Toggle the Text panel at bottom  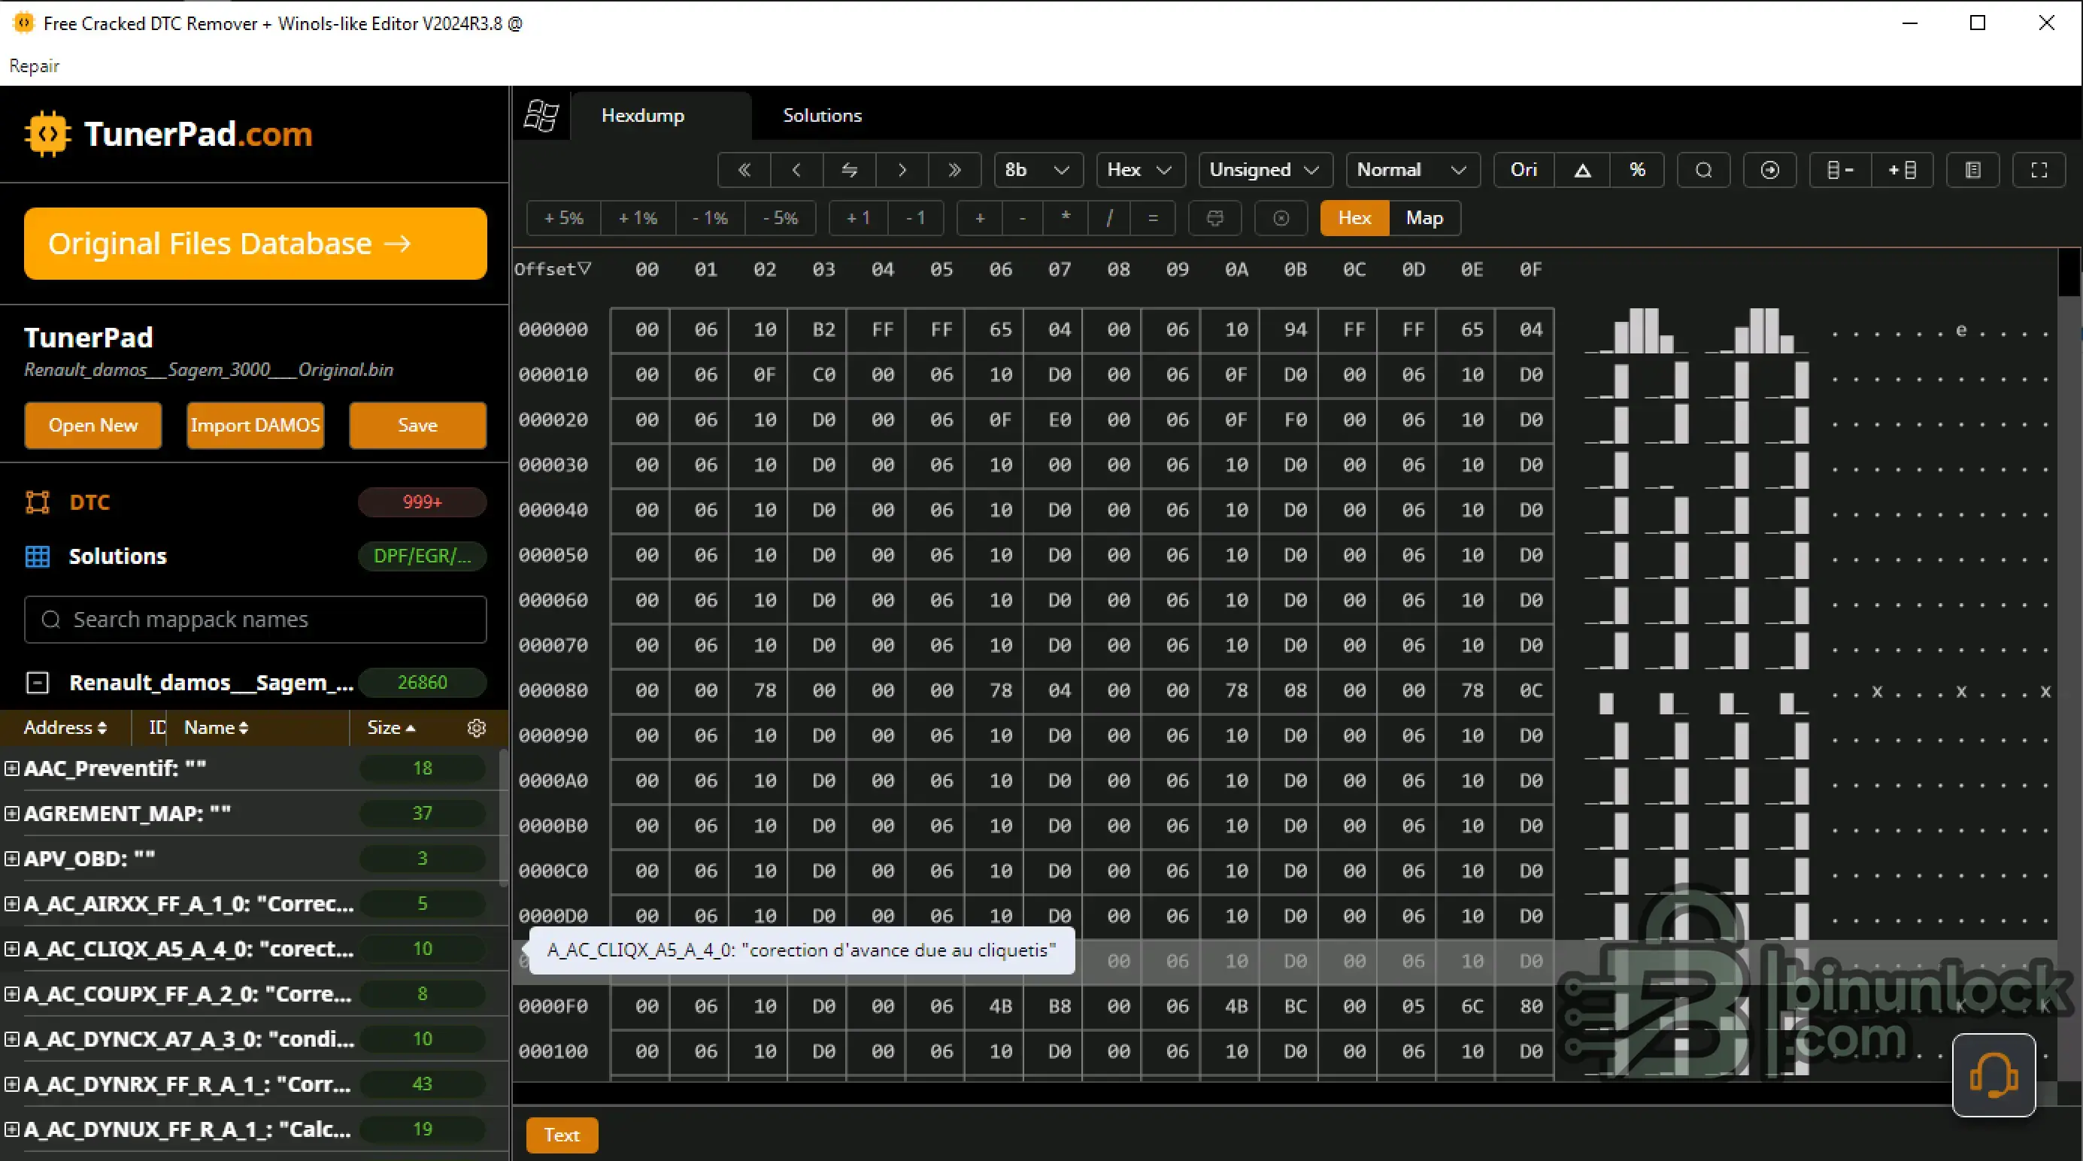[562, 1135]
